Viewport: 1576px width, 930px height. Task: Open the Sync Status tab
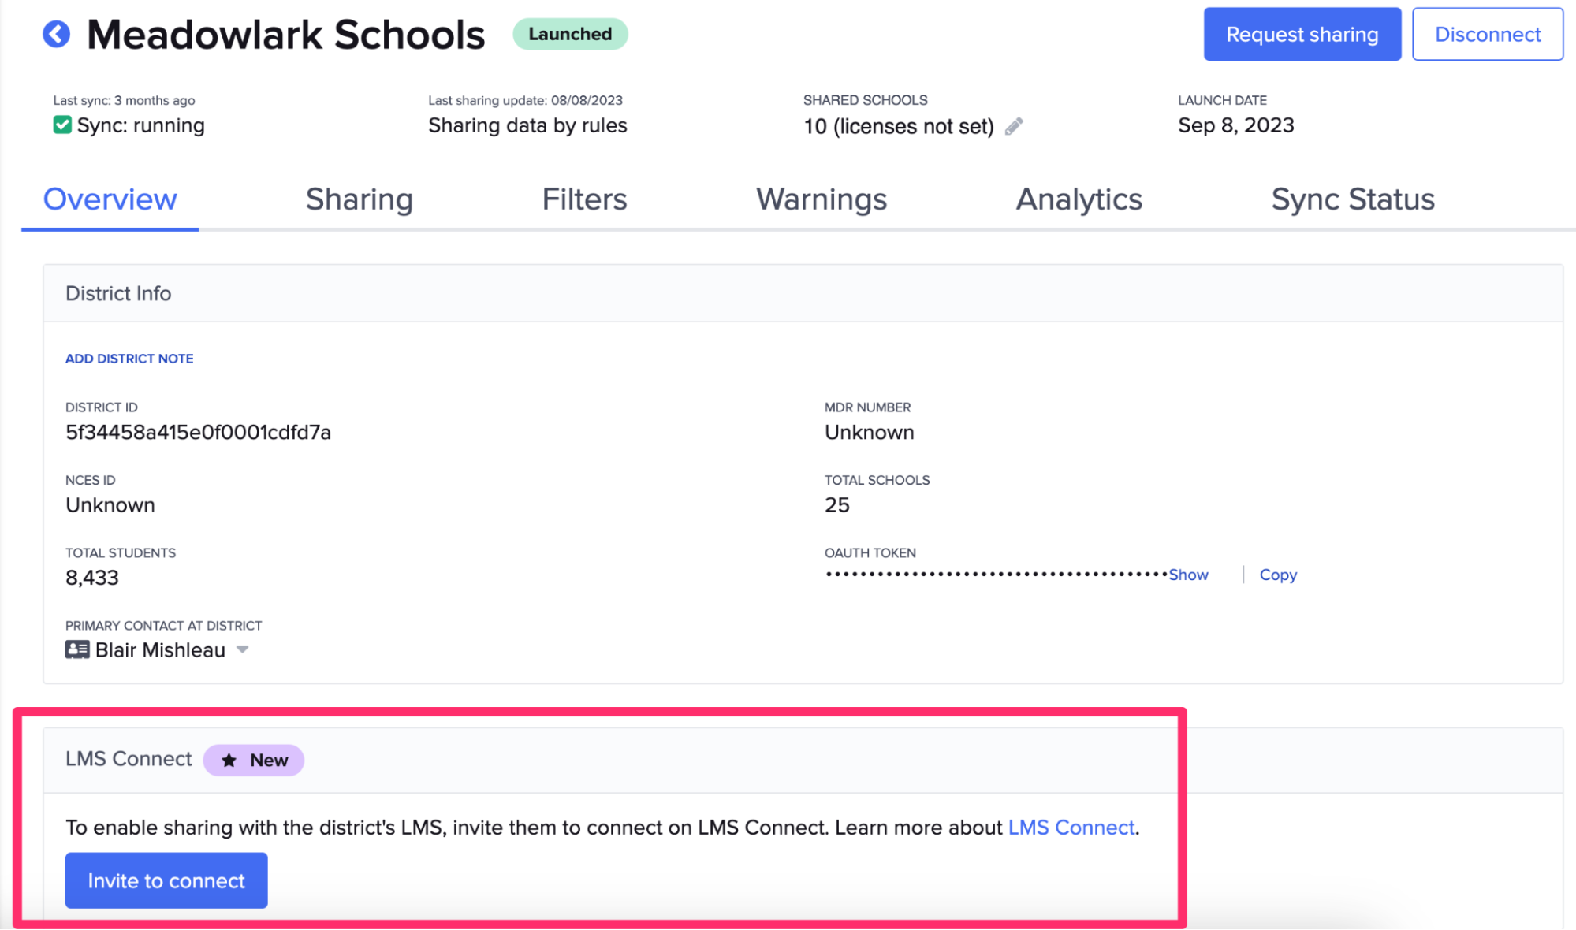[1353, 199]
